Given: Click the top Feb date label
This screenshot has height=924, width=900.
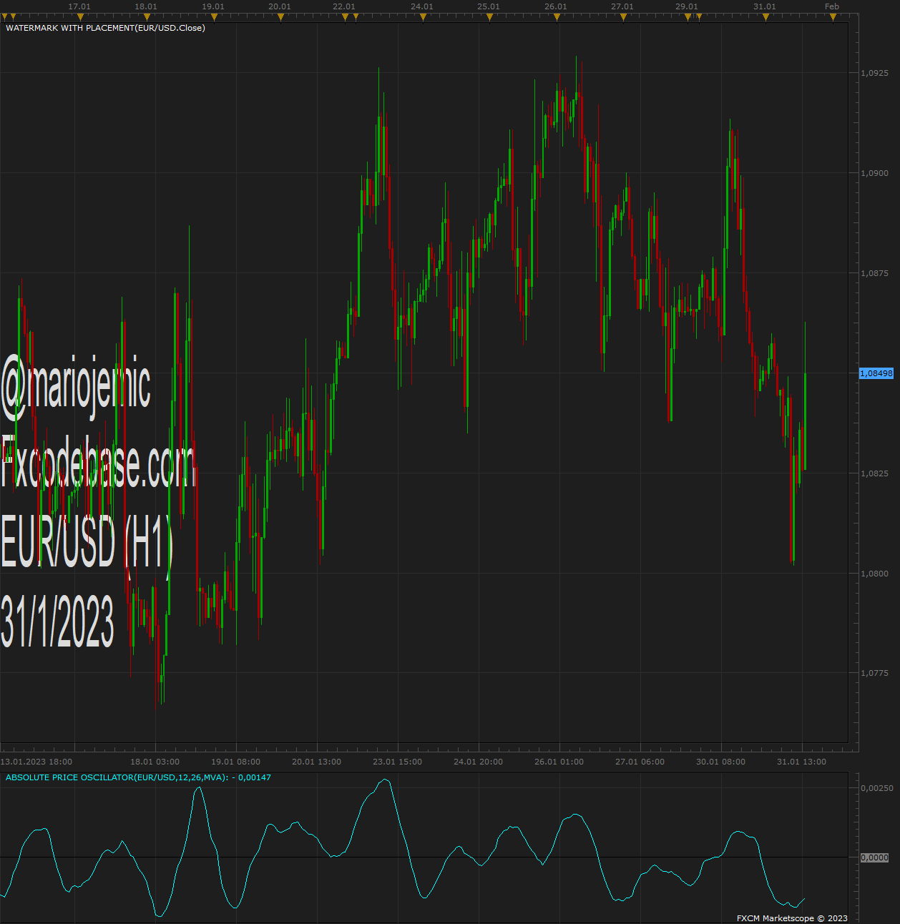Looking at the screenshot, I should tap(832, 6).
